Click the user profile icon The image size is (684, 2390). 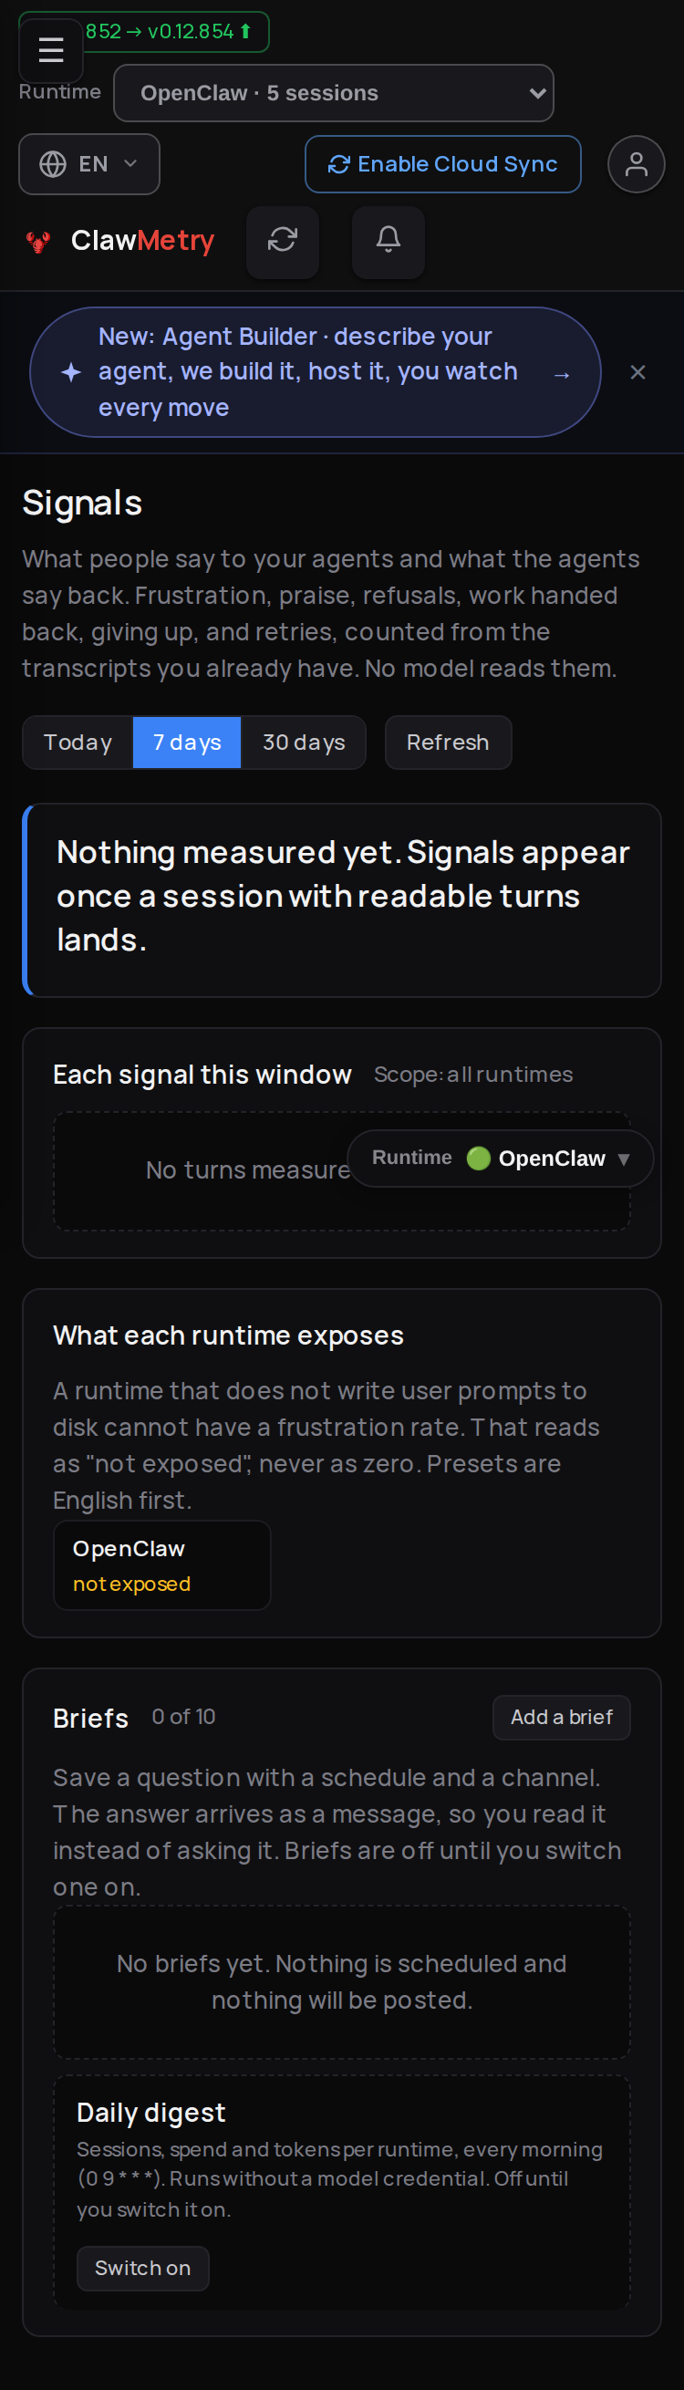tap(636, 165)
